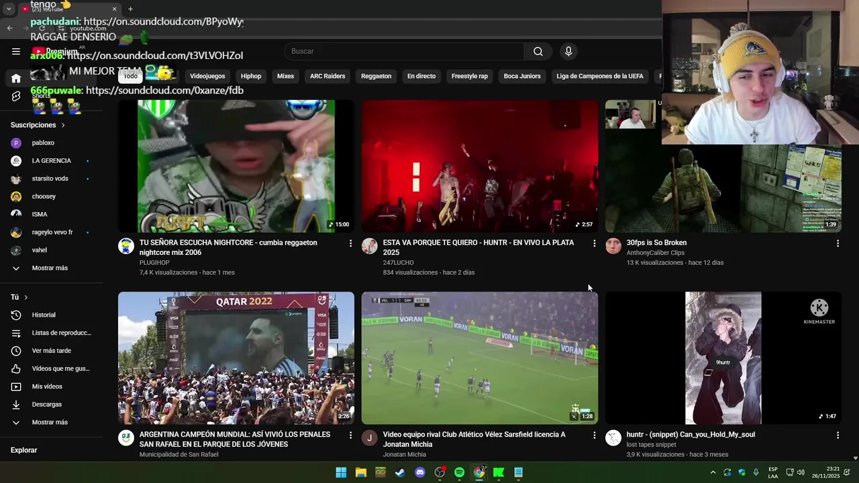The height and width of the screenshot is (483, 859).
Task: Expand the Suscripciones section chevron
Action: [x=63, y=125]
